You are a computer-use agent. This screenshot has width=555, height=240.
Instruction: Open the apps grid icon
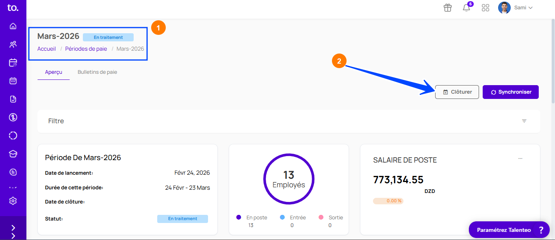485,8
